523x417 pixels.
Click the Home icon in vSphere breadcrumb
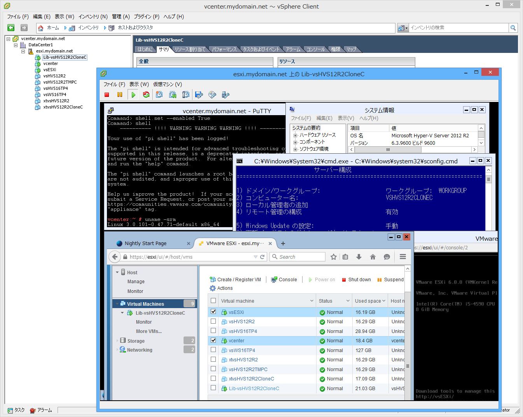pyautogui.click(x=40, y=28)
